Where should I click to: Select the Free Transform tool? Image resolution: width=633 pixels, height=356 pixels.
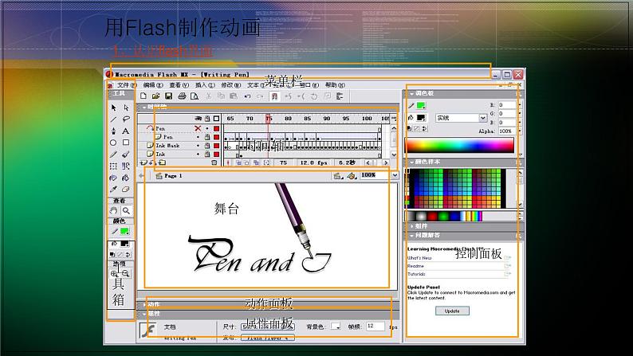[x=113, y=166]
